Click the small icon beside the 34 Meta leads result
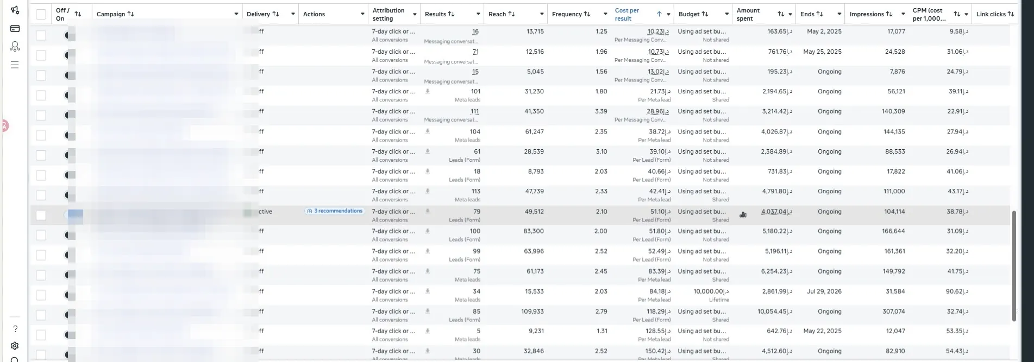This screenshot has height=362, width=1034. 428,291
